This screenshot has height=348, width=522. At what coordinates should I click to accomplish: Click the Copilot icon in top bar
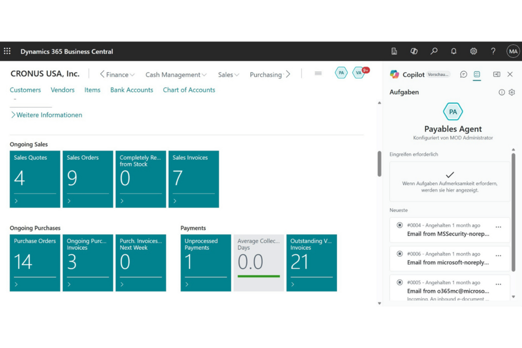click(x=414, y=51)
